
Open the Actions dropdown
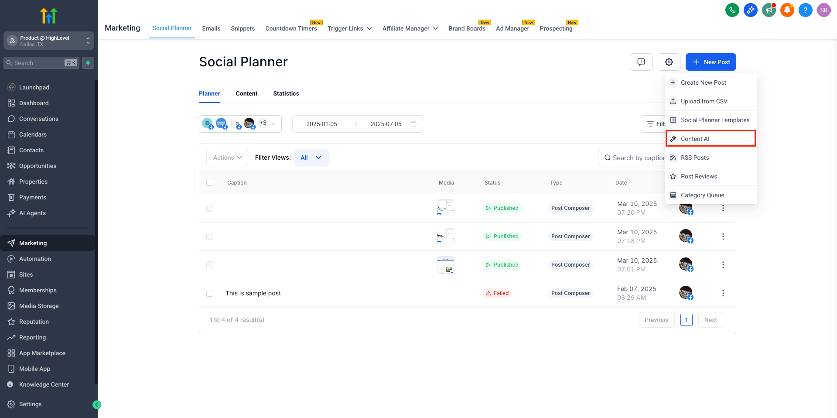point(227,158)
